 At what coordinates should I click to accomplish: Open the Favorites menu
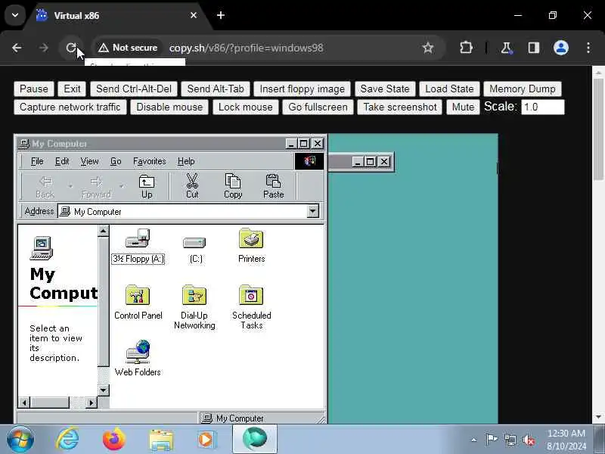(149, 161)
